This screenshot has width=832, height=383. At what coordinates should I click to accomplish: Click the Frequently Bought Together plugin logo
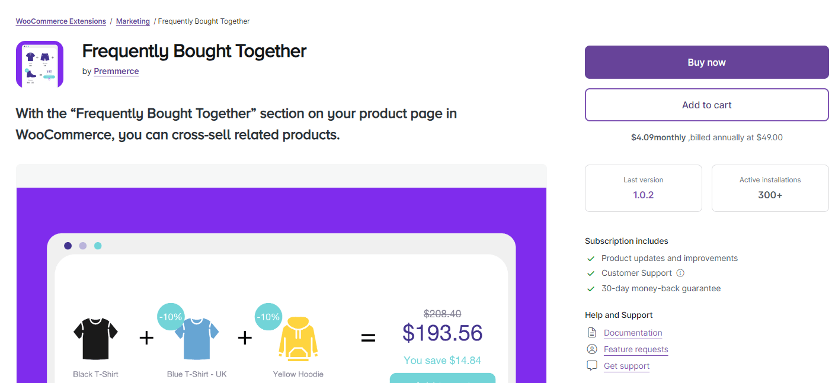click(39, 63)
